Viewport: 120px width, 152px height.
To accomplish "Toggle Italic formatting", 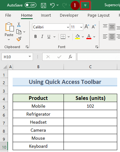I will click(x=42, y=36).
